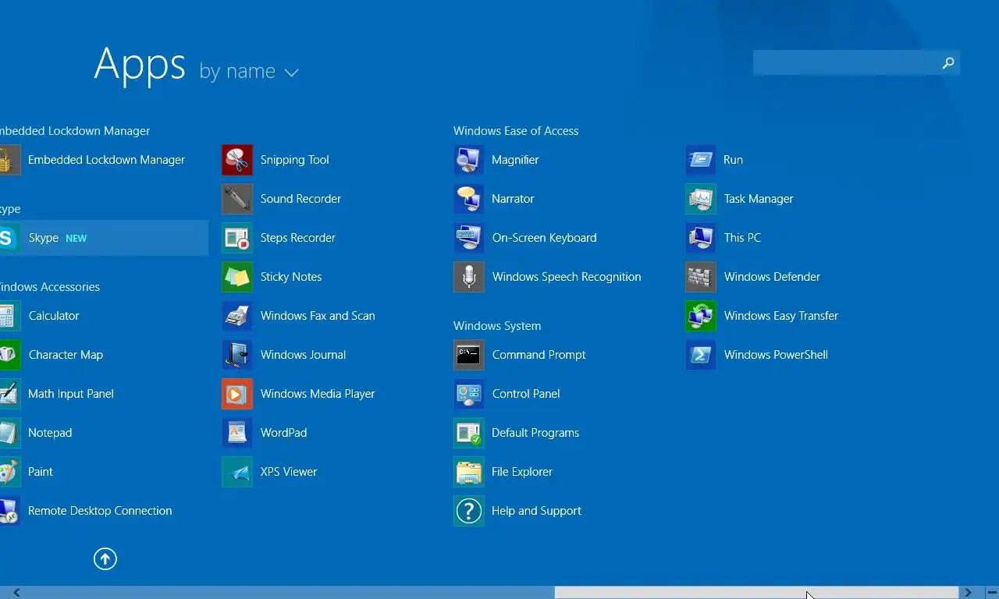Launch the Windows Easy Transfer icon

(x=701, y=316)
